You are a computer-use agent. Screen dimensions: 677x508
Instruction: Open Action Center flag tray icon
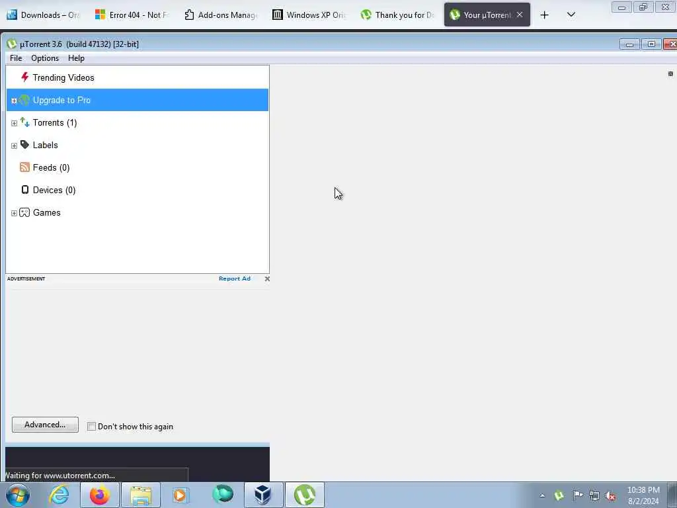577,495
